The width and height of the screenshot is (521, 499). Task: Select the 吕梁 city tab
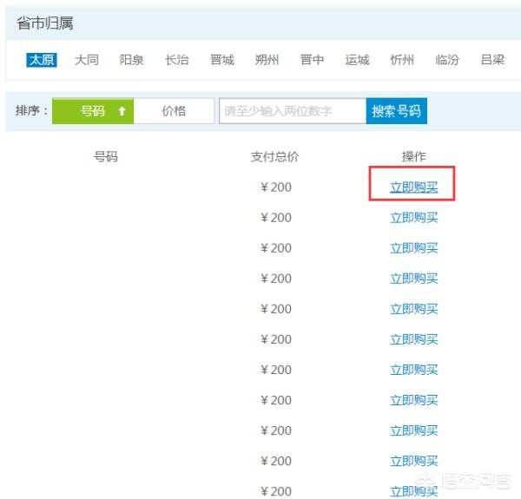[x=492, y=60]
